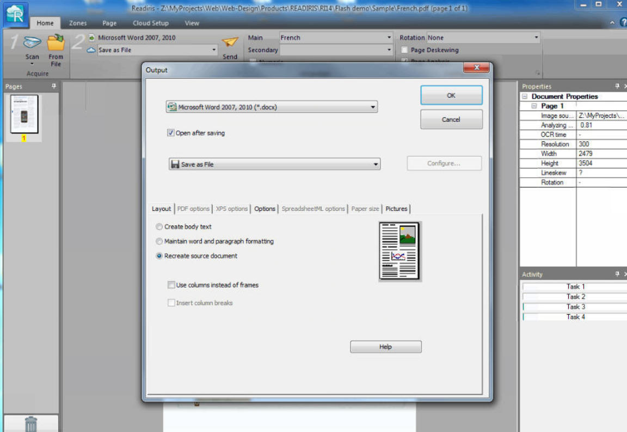Expand the Main language French dropdown
This screenshot has height=432, width=627.
pos(389,38)
